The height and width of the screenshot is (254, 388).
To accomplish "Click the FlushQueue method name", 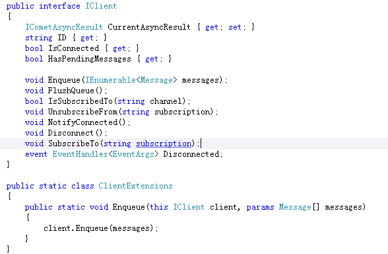I will 71,91.
